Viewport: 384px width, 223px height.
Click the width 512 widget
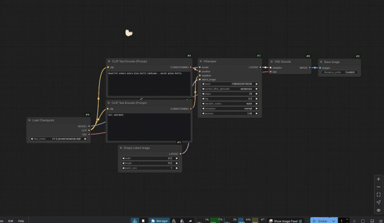150,158
